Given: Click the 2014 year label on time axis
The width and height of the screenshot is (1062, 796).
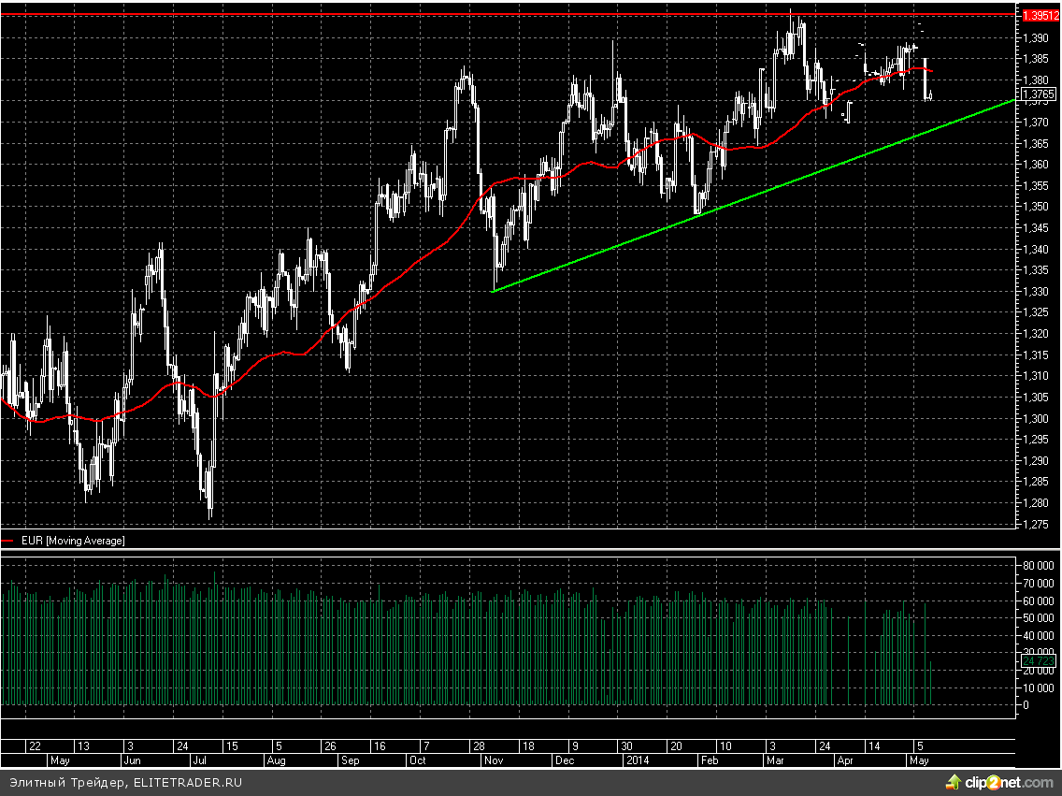Looking at the screenshot, I should pyautogui.click(x=638, y=760).
